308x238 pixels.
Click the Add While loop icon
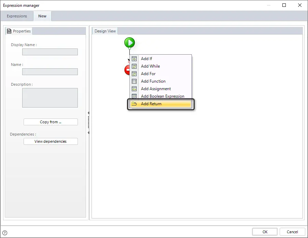click(134, 66)
